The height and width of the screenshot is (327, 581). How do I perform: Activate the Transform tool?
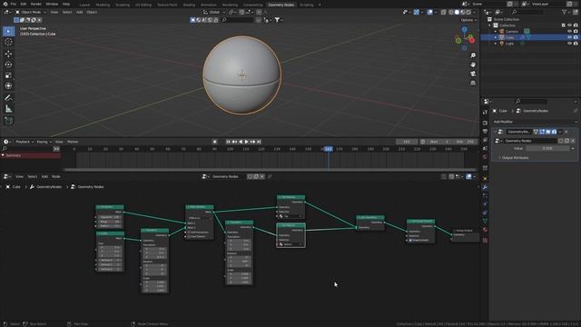(8, 86)
